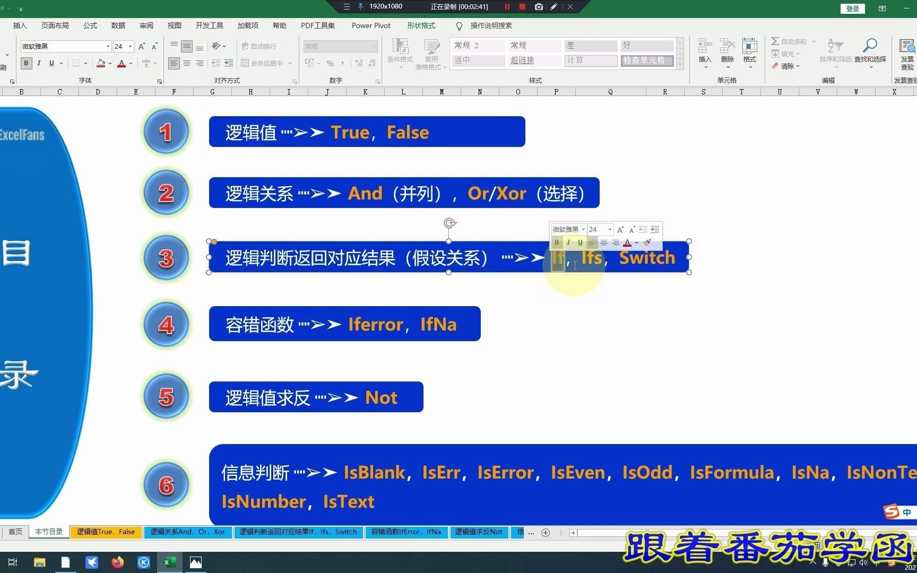Increase indent in ribbon alignment group
Image resolution: width=917 pixels, height=573 pixels.
(229, 63)
